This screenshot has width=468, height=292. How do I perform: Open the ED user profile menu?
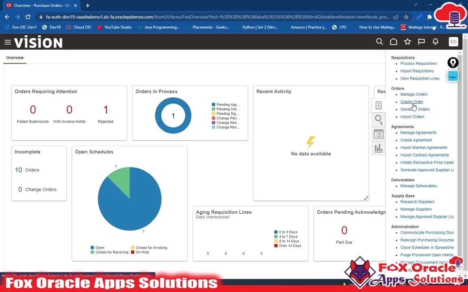tap(453, 42)
